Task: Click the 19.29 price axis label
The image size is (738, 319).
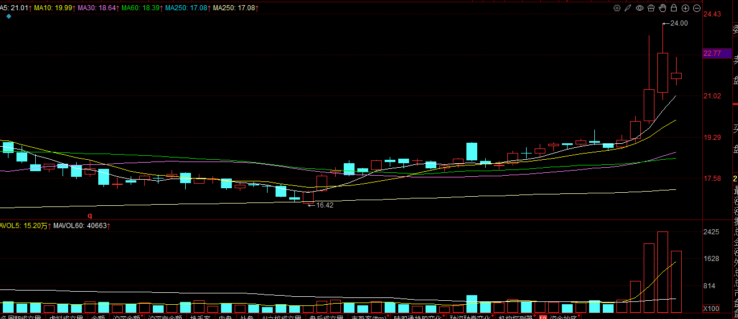Action: [x=712, y=137]
